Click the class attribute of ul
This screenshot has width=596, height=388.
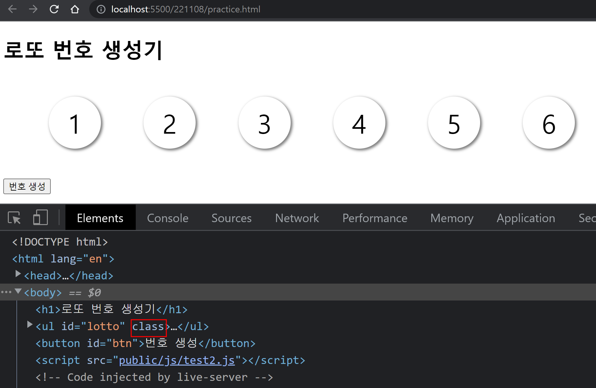click(148, 326)
